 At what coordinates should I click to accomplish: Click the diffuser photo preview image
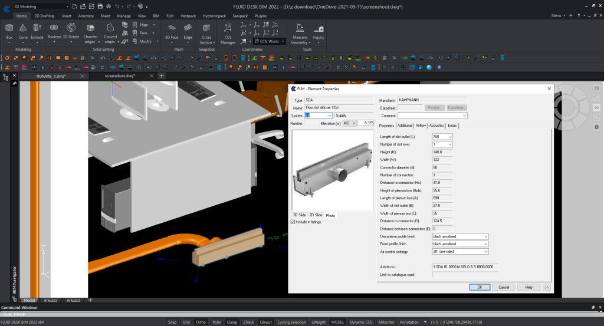click(333, 170)
